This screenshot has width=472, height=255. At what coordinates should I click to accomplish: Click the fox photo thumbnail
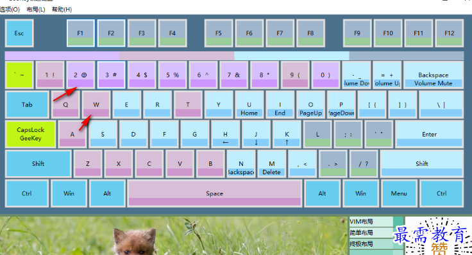[174, 236]
